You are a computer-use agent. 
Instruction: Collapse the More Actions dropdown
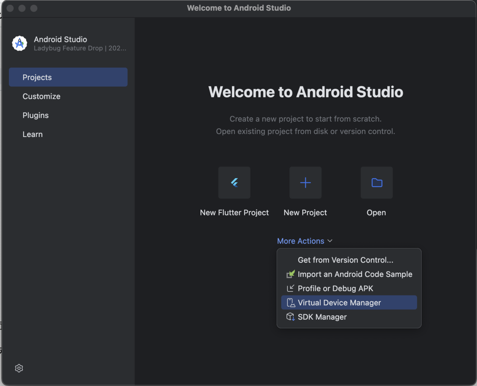pos(304,241)
